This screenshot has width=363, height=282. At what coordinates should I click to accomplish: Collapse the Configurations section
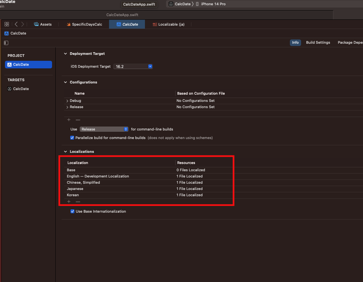pyautogui.click(x=66, y=82)
